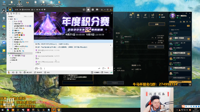Click the search magnifier above channel list
Image resolution: width=200 pixels, height=112 pixels.
click(19, 14)
